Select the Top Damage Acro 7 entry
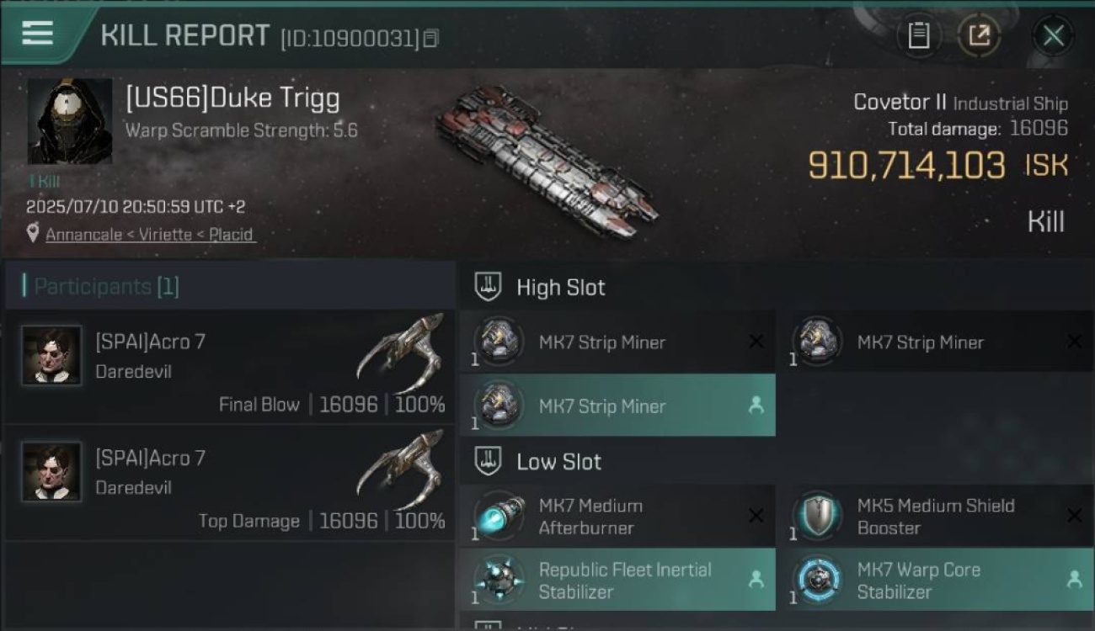The width and height of the screenshot is (1095, 631). click(x=230, y=482)
